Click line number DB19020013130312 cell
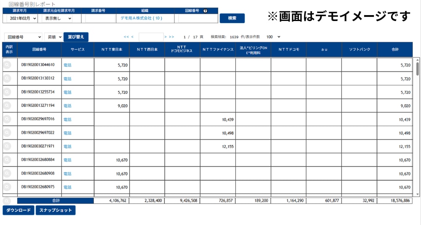Viewport: 421px width, 225px height. pos(40,78)
